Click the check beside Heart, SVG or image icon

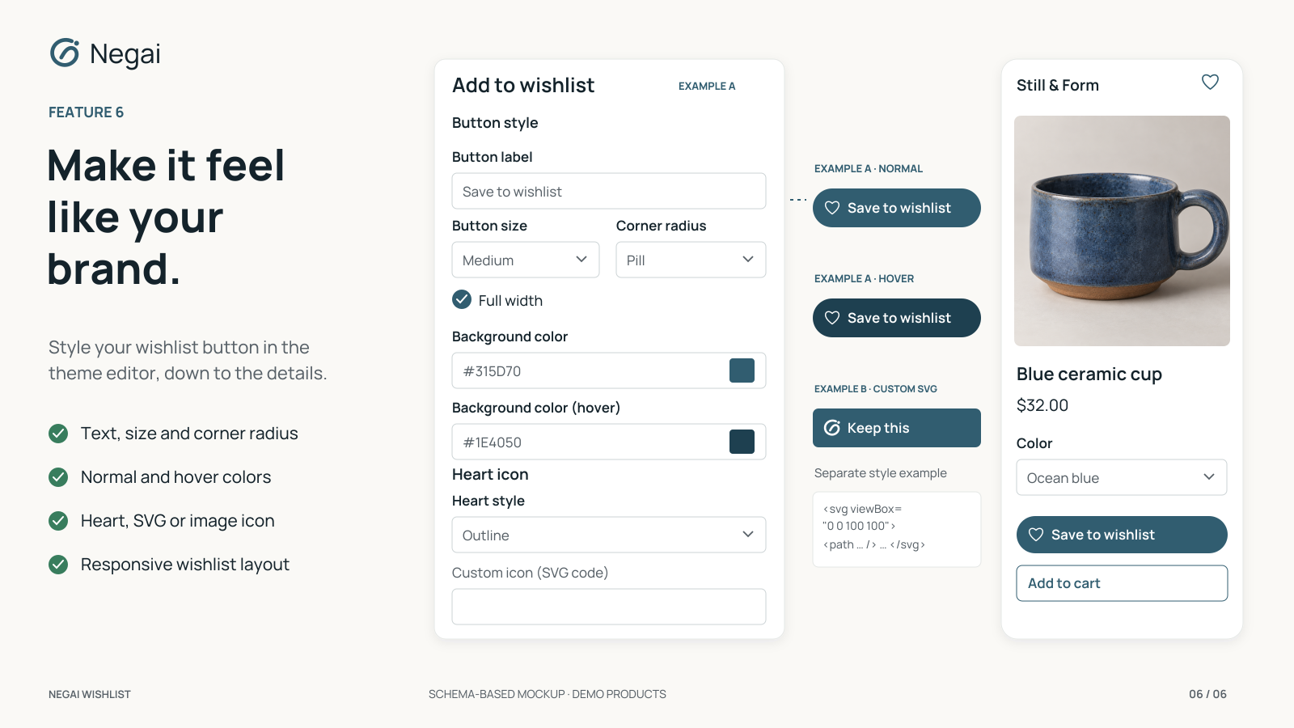tap(58, 521)
